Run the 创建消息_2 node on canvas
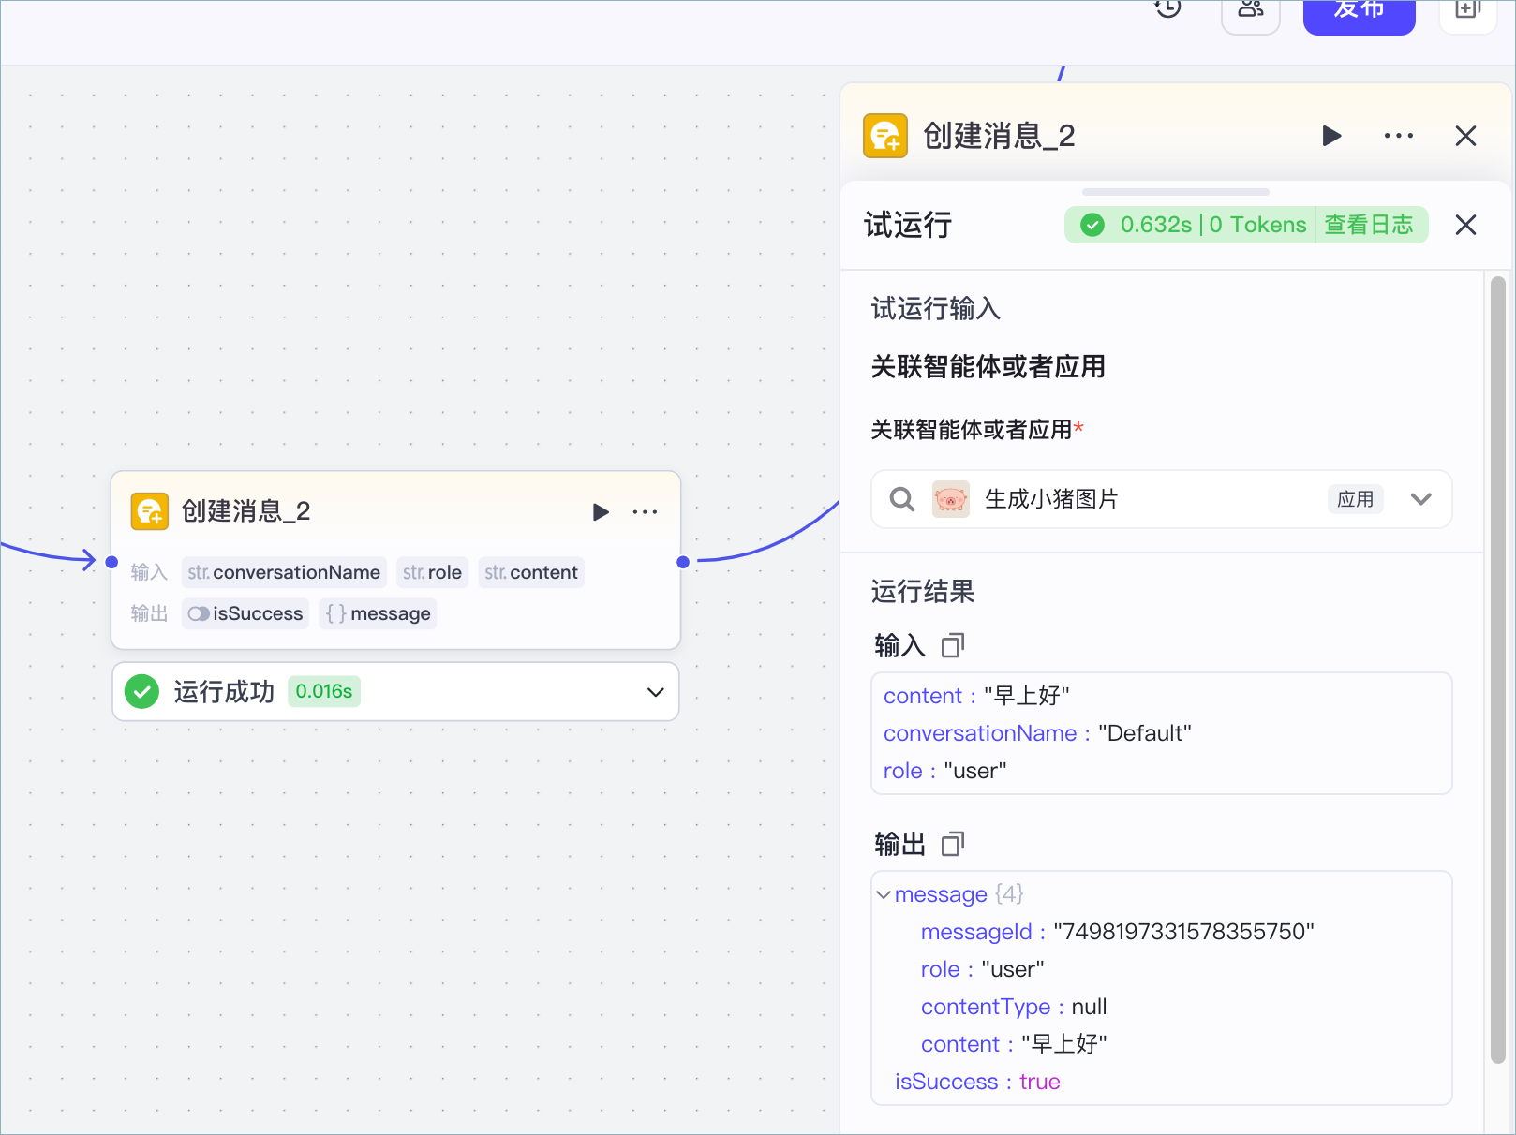Screen dimensions: 1516x1135 [x=601, y=512]
